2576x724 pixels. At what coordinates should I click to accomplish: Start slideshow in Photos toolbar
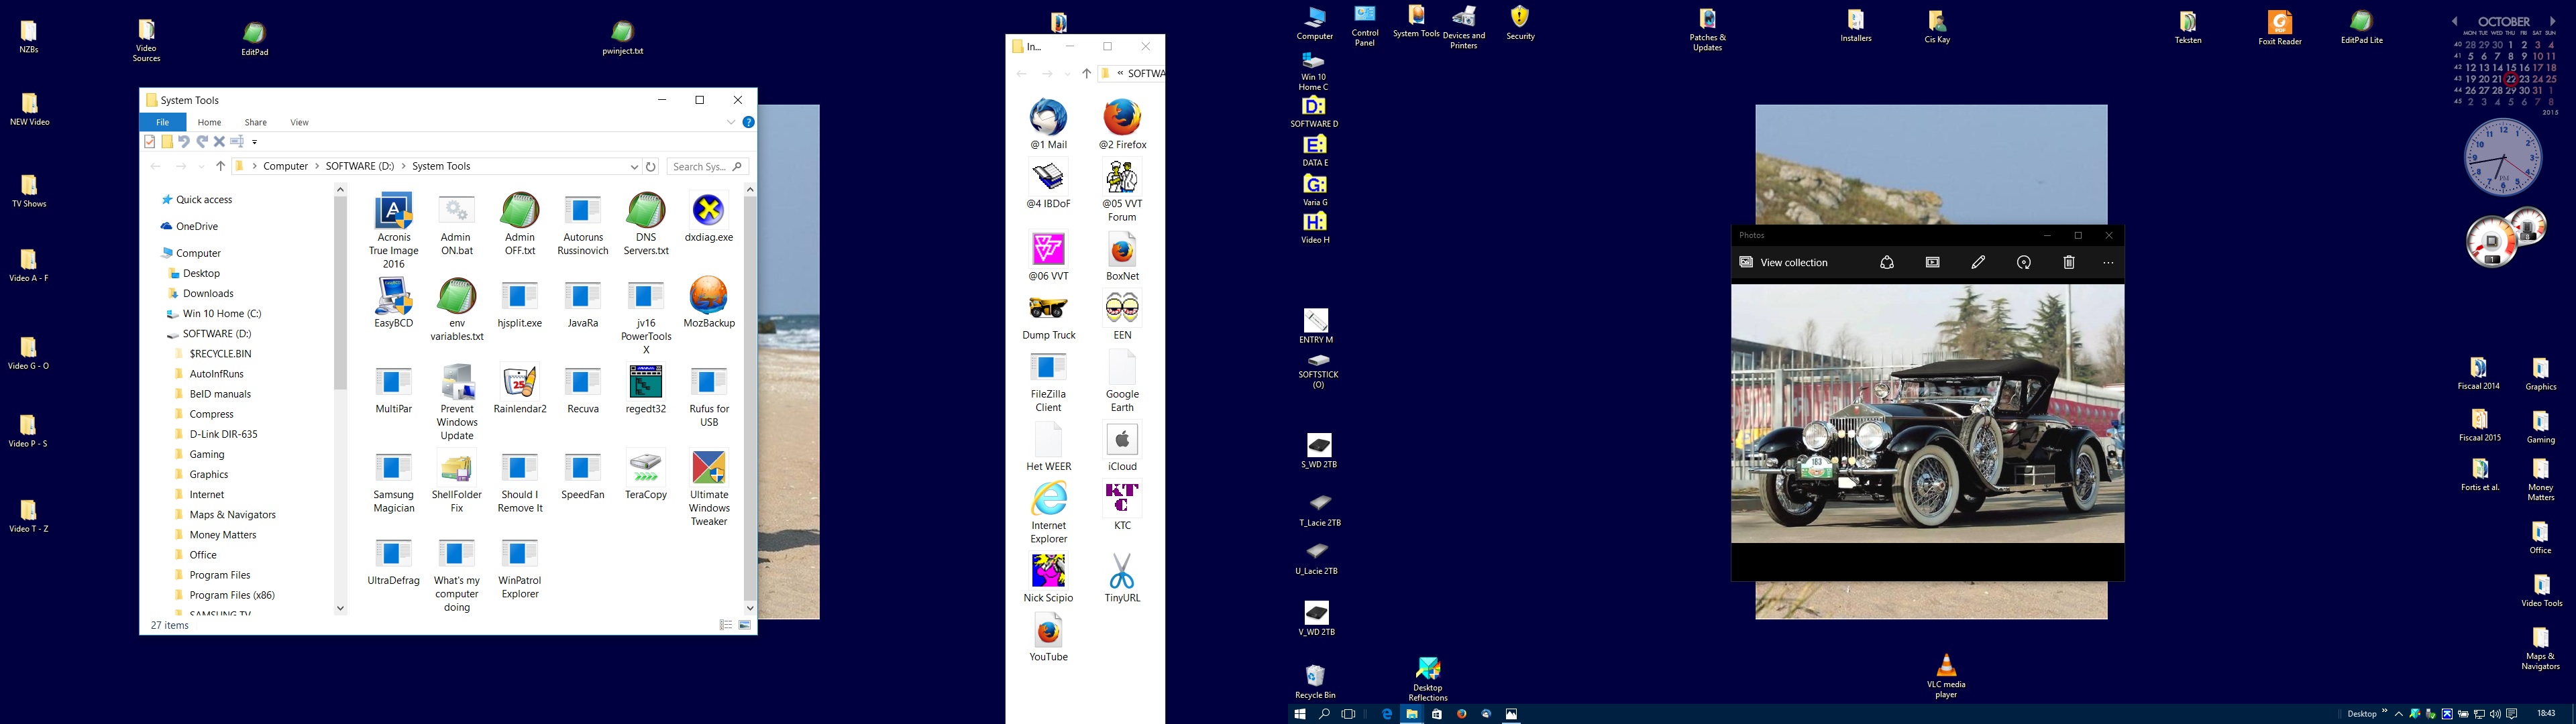1932,262
